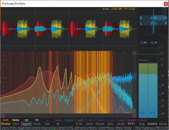169x130 pixels.
Task: Click the 0.76 value field
Action: [79, 124]
